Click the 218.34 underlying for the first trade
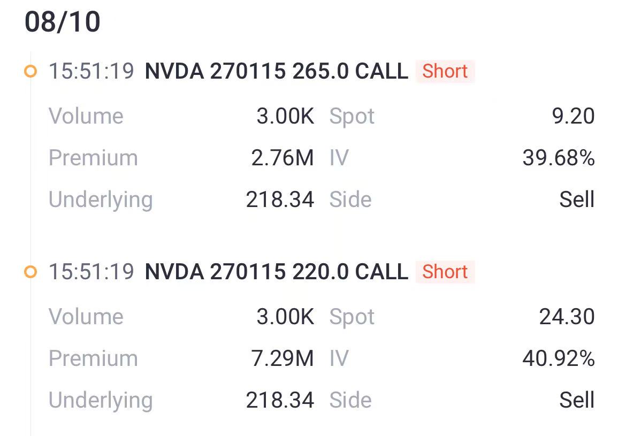The height and width of the screenshot is (436, 626). pyautogui.click(x=280, y=199)
